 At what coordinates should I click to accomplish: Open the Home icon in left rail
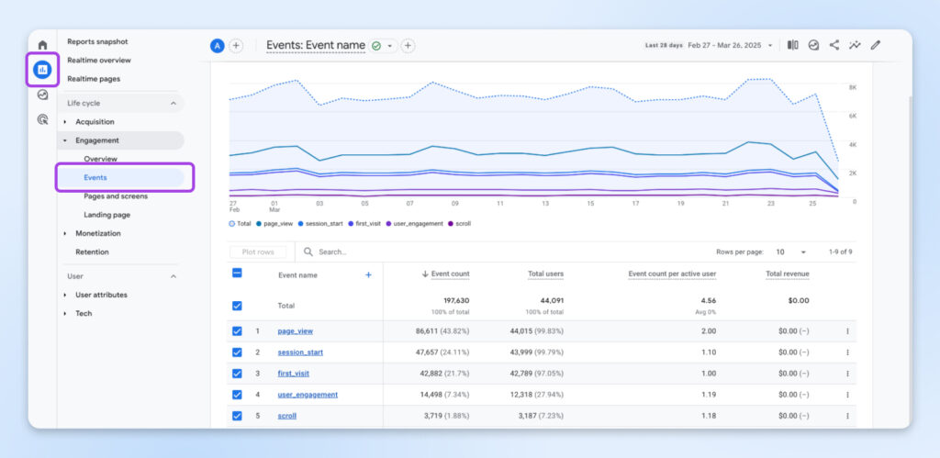(x=42, y=45)
